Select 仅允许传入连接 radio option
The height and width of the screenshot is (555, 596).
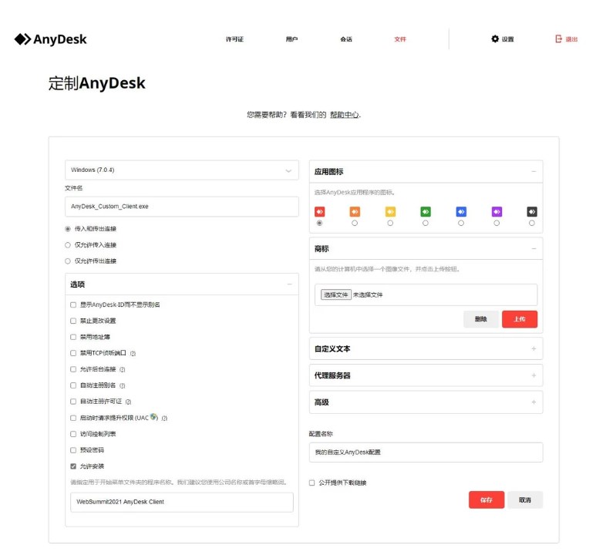coord(68,245)
